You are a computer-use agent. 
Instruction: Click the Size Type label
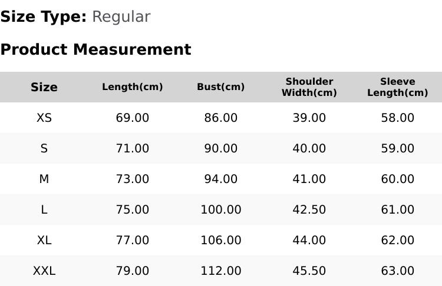pos(44,17)
